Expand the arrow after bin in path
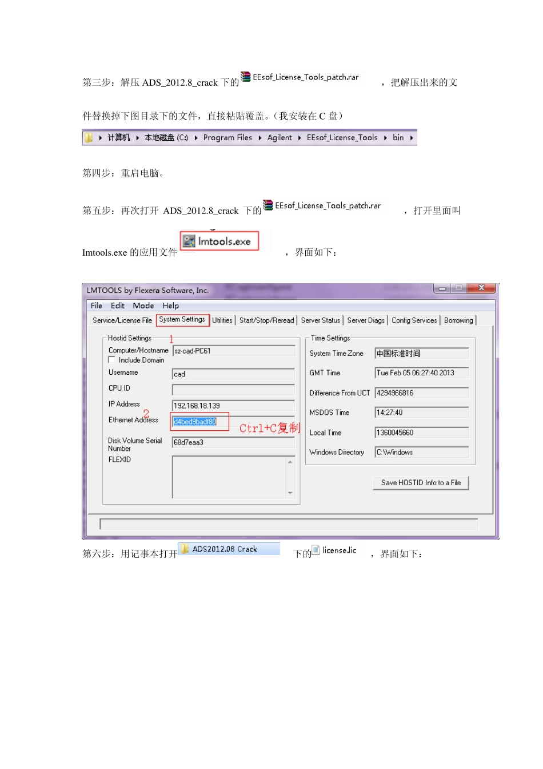 click(x=412, y=138)
